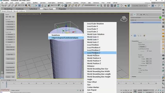Click the Select Camera button in left panel
The height and width of the screenshot is (93, 165).
[10, 59]
